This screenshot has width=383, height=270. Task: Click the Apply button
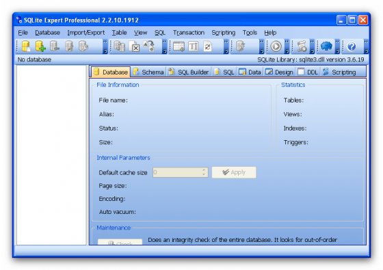[234, 172]
